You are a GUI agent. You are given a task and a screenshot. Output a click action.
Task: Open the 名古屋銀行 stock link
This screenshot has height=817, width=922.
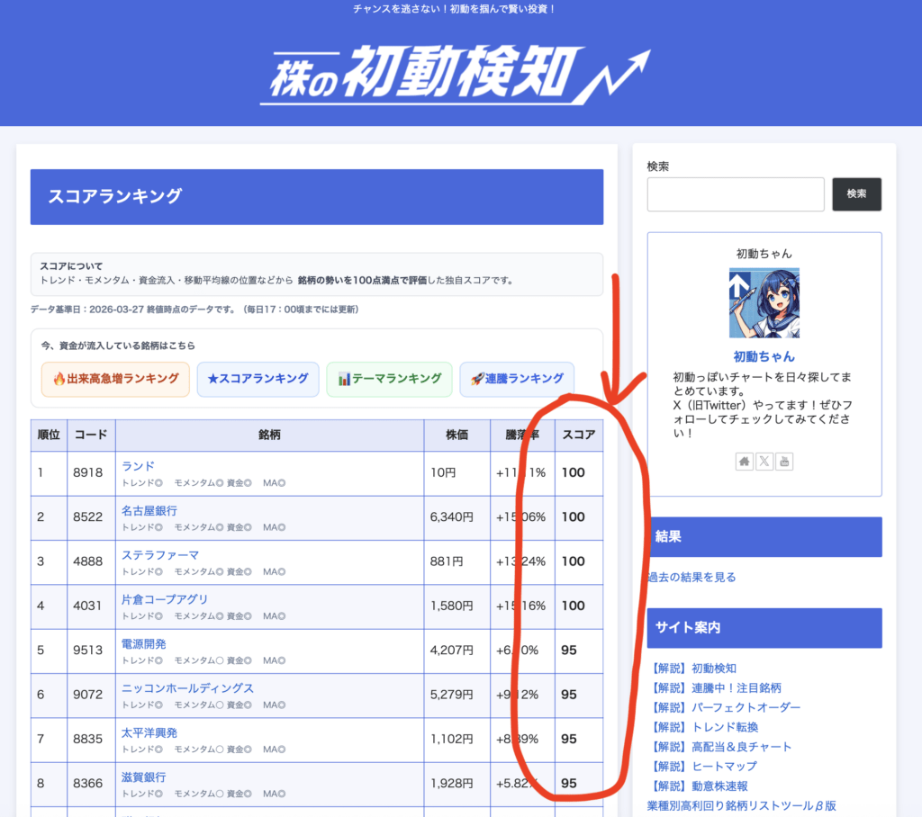[149, 510]
